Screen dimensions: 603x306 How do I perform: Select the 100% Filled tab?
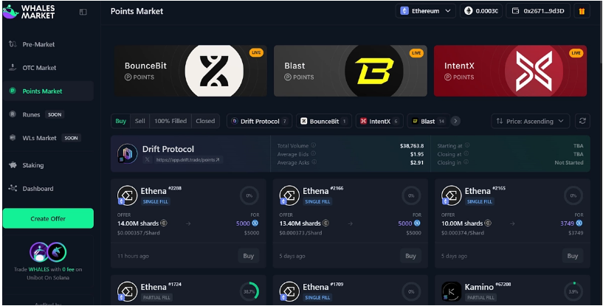[170, 121]
